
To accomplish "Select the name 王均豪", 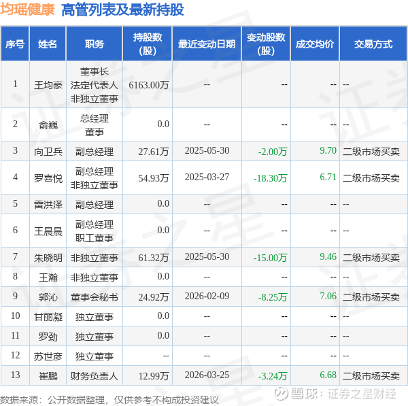I will [x=48, y=85].
